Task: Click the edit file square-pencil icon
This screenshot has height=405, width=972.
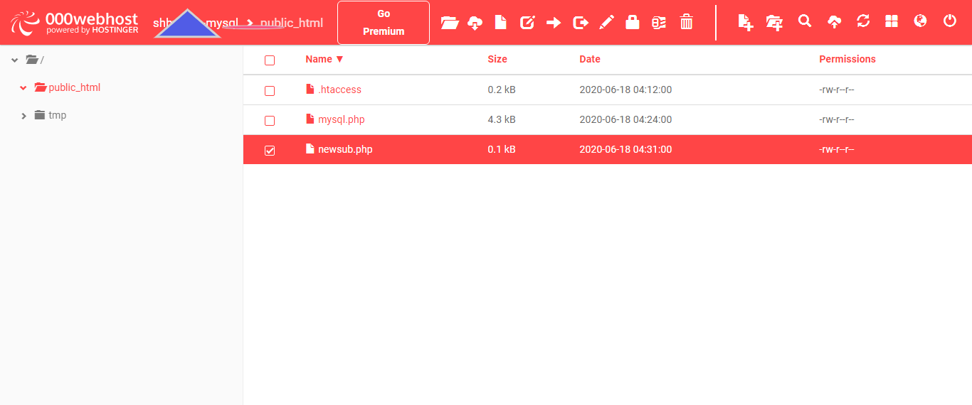Action: [x=527, y=22]
